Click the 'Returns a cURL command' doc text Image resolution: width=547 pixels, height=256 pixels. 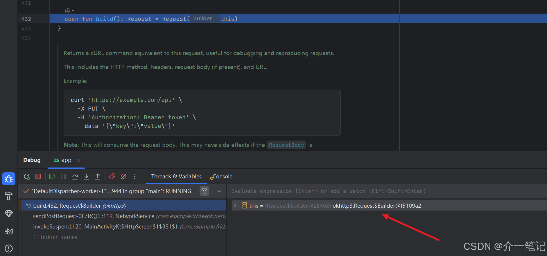199,53
